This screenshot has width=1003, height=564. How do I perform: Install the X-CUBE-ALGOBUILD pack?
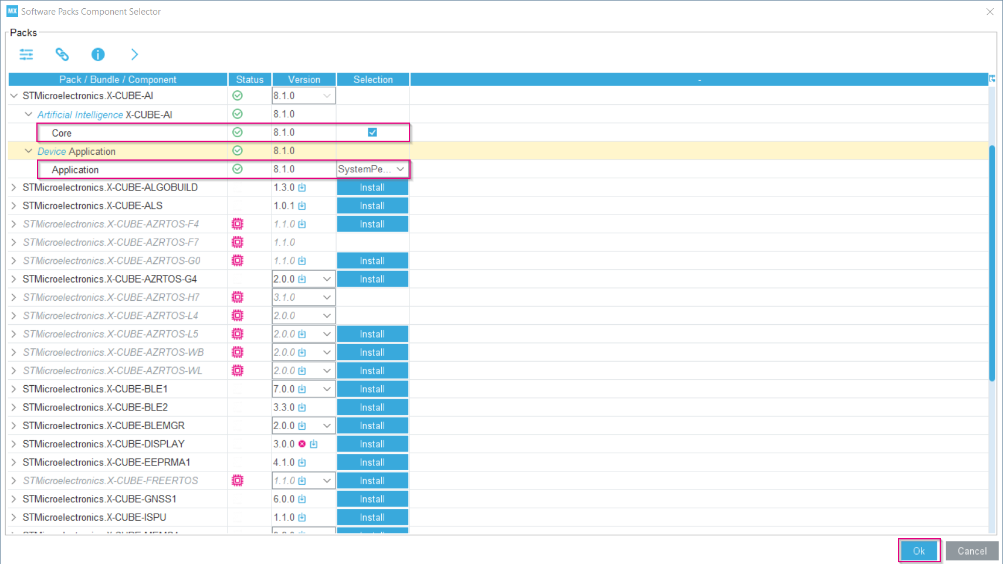372,187
